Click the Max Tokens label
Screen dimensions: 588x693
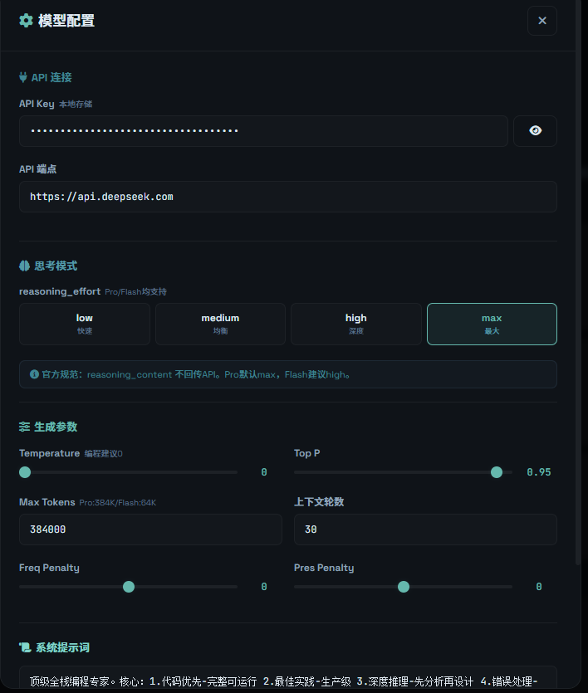click(47, 502)
